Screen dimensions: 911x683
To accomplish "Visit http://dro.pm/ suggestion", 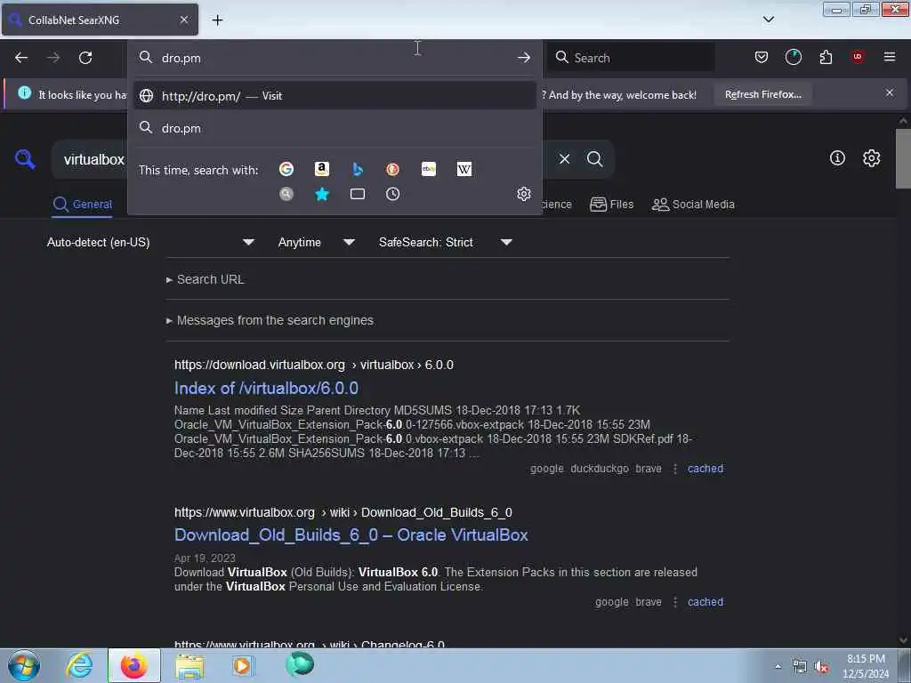I will pyautogui.click(x=335, y=96).
